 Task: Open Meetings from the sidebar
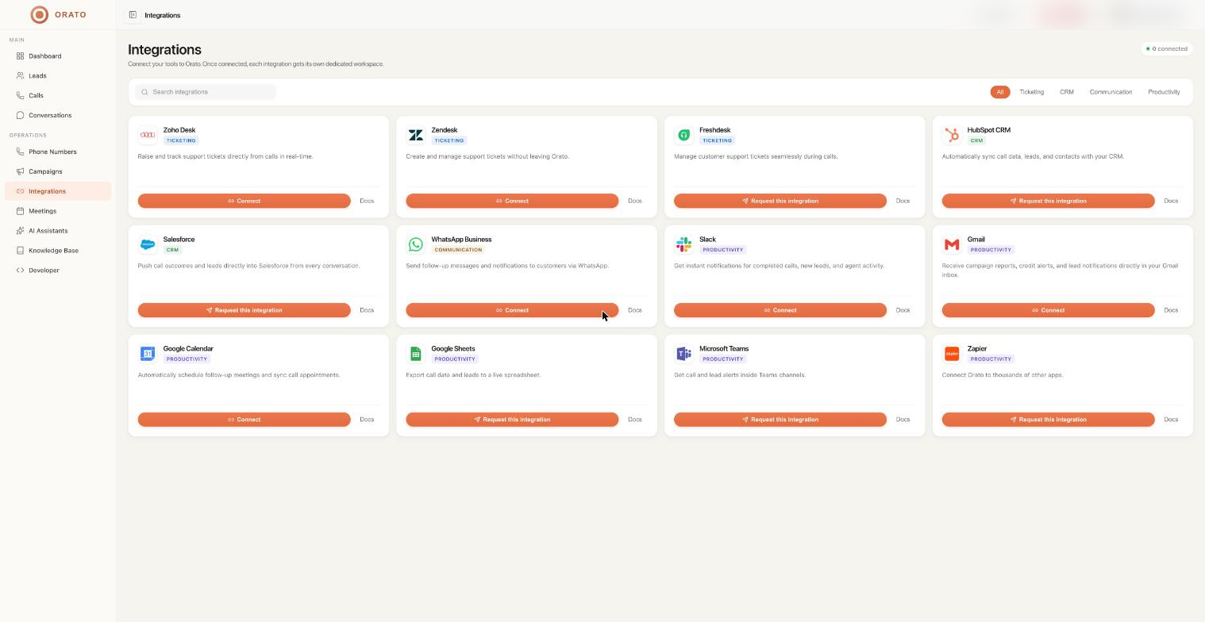click(58, 211)
